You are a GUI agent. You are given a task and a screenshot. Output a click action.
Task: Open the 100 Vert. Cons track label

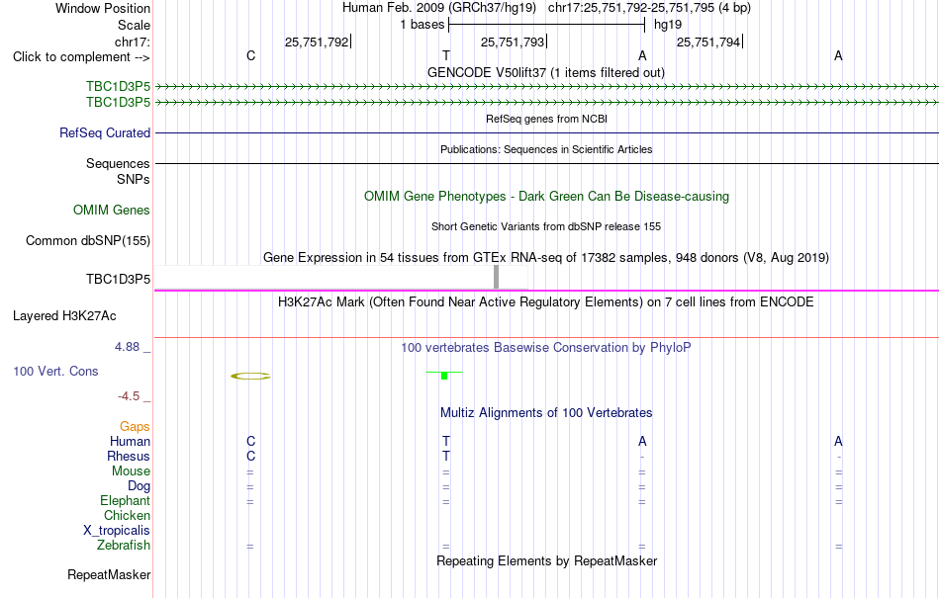pyautogui.click(x=55, y=371)
